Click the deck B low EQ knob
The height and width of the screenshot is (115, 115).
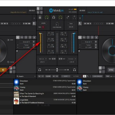click(65, 52)
